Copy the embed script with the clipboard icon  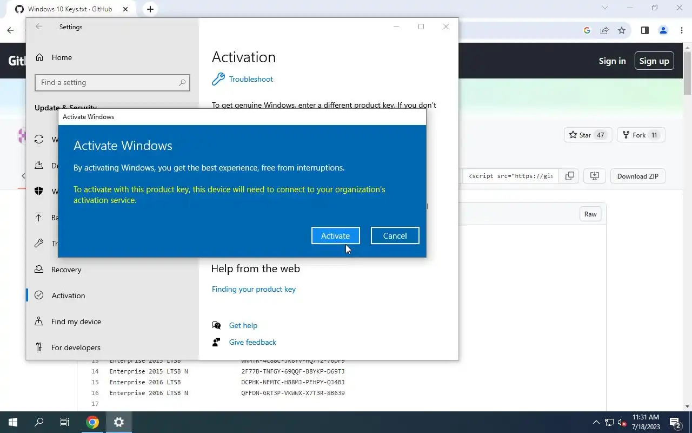569,176
